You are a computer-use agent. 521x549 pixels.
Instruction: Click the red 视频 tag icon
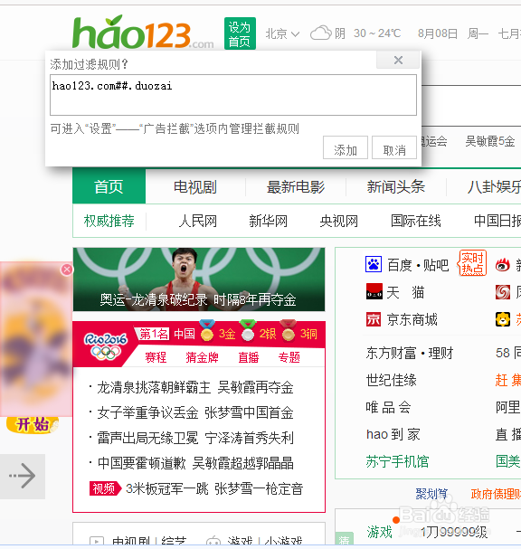coord(105,488)
